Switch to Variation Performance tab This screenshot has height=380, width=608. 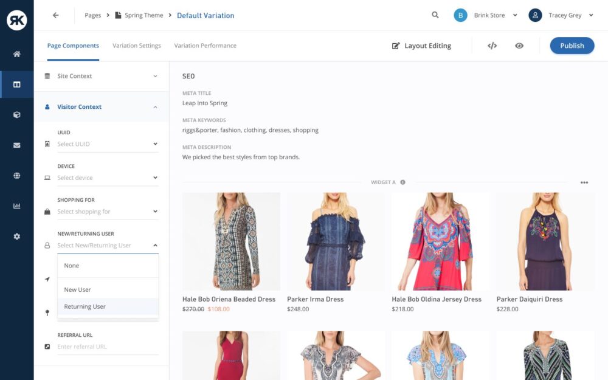click(x=205, y=46)
